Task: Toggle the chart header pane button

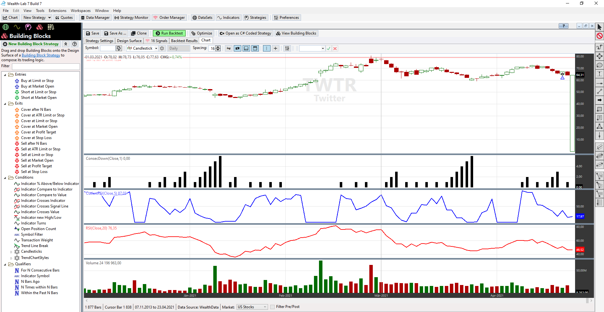Action: pyautogui.click(x=255, y=48)
